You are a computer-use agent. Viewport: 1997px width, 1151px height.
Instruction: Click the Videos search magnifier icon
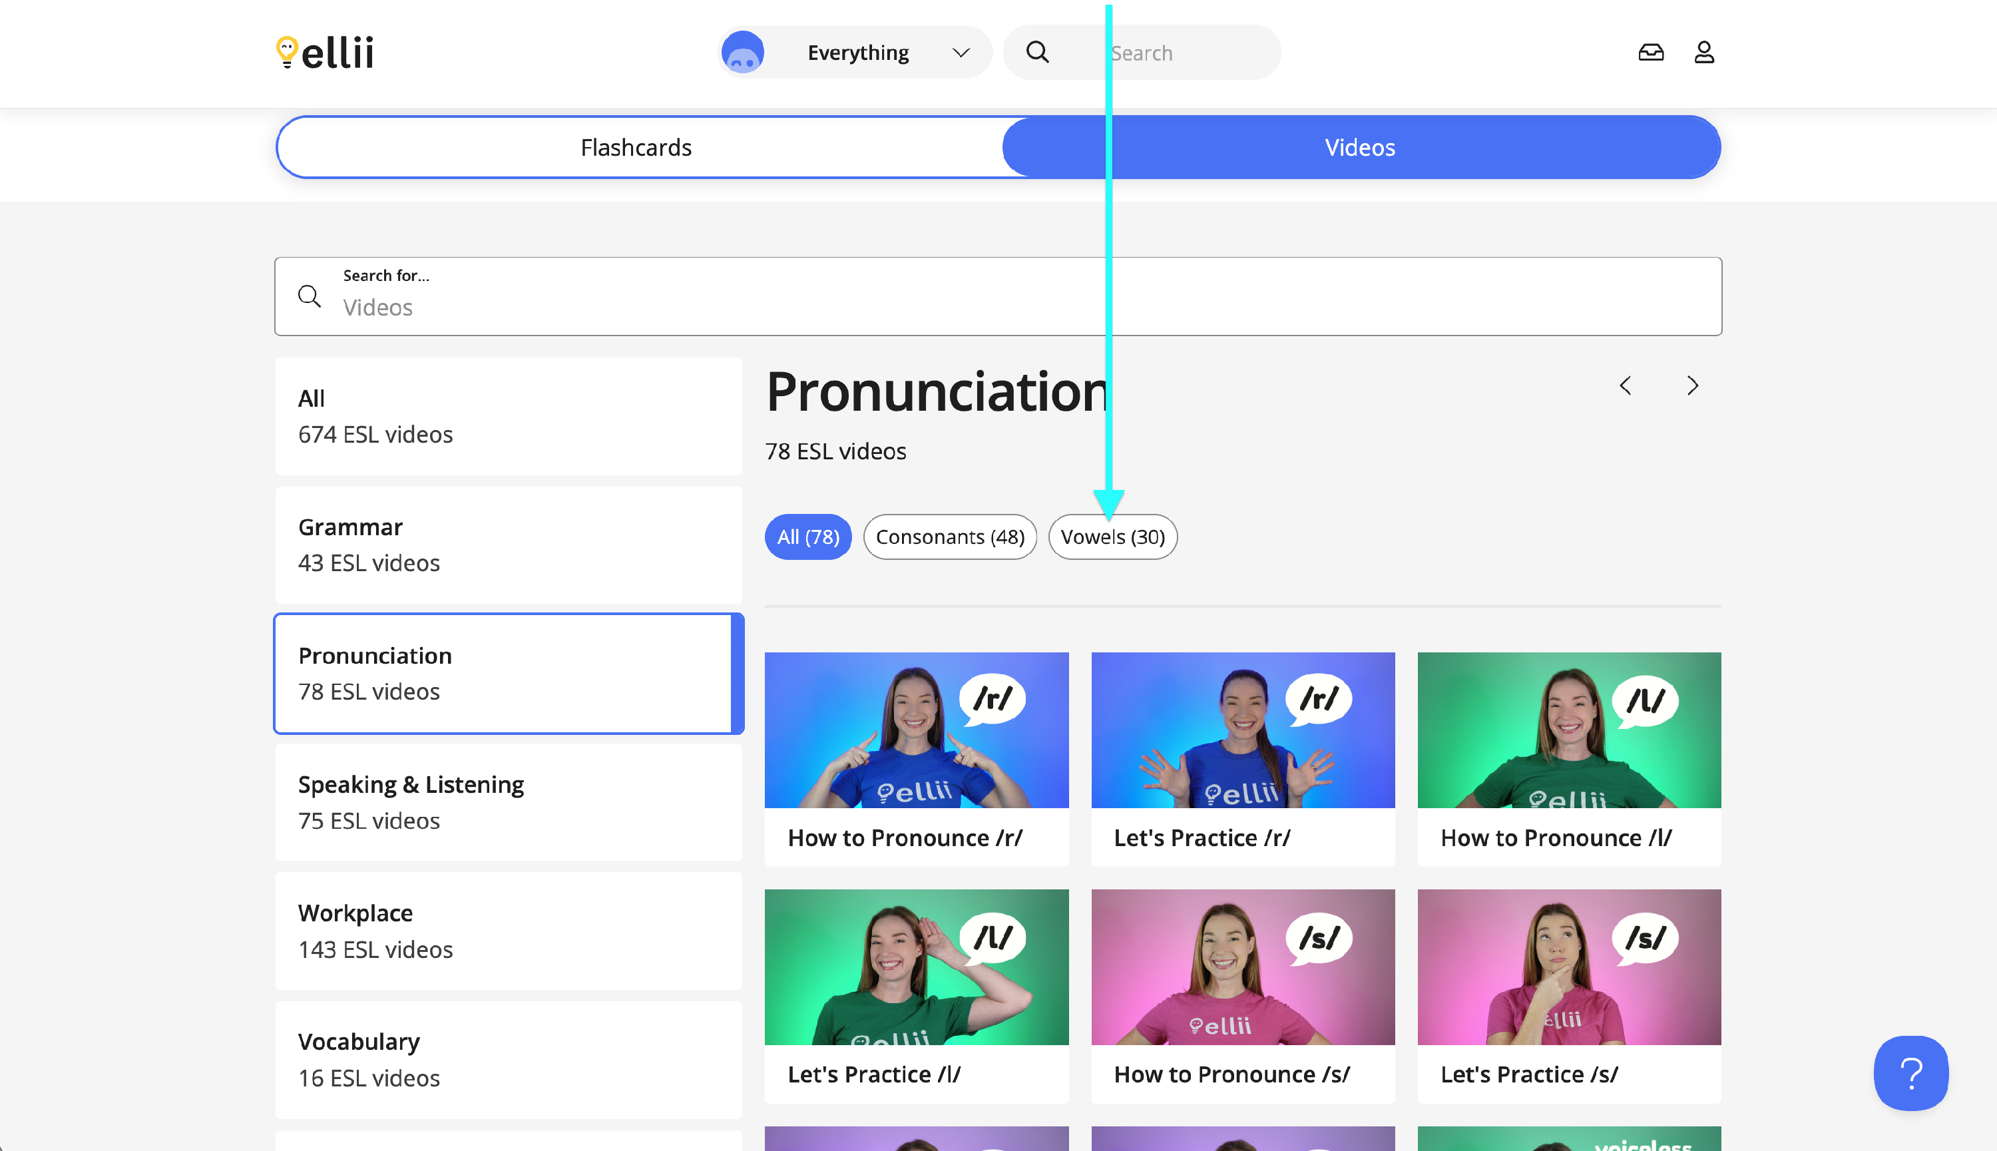coord(309,296)
